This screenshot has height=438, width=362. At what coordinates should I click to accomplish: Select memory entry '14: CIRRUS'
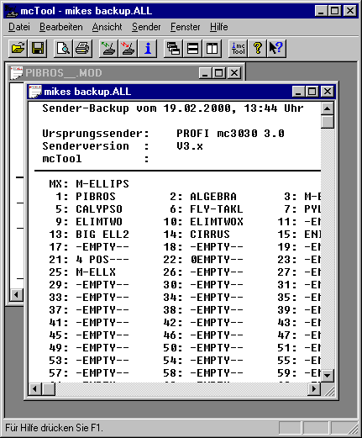click(197, 235)
